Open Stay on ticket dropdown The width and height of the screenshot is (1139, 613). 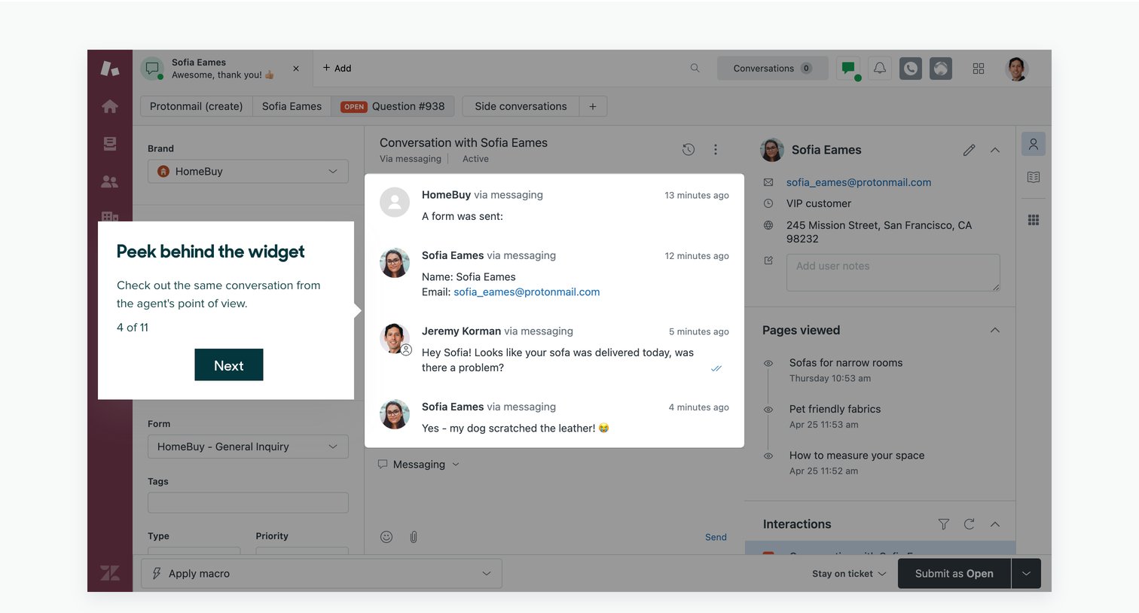tap(849, 574)
